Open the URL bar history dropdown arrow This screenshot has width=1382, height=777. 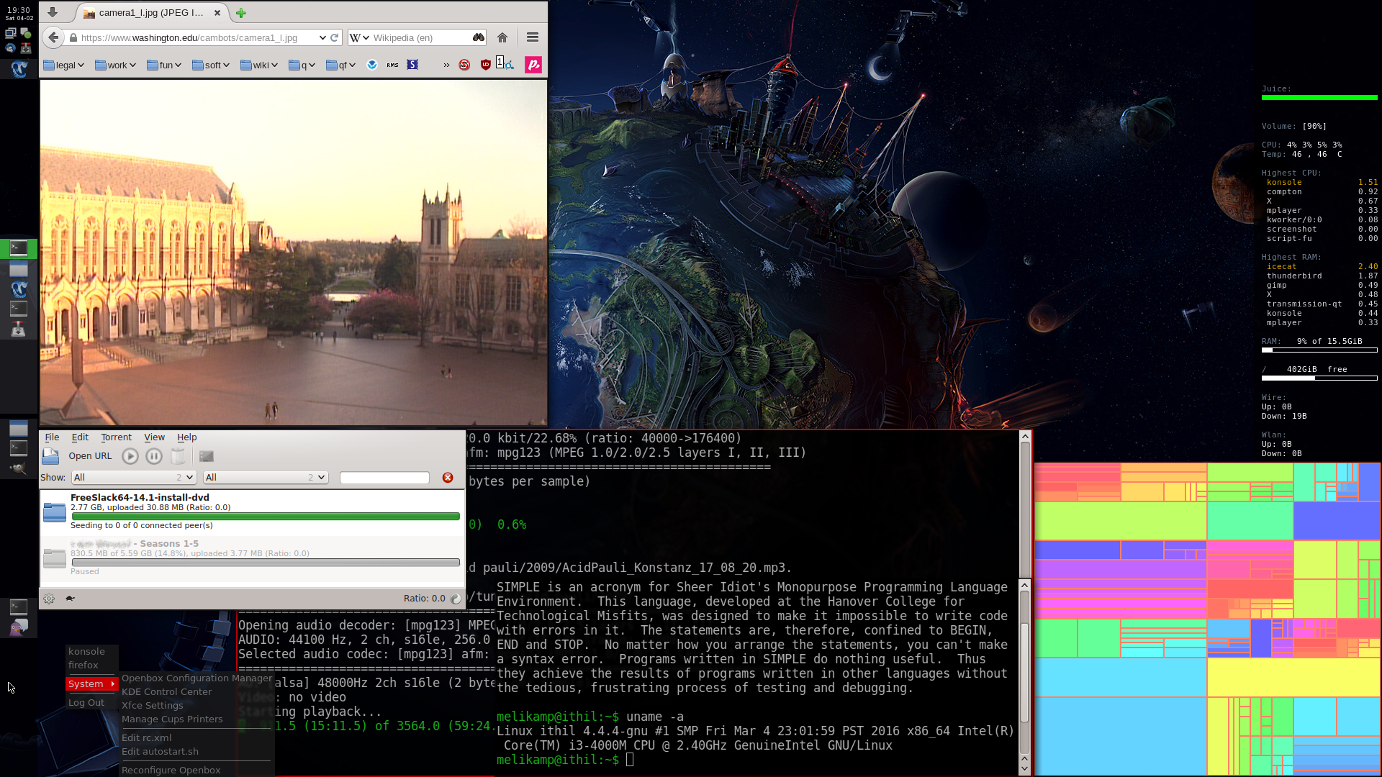click(x=322, y=37)
